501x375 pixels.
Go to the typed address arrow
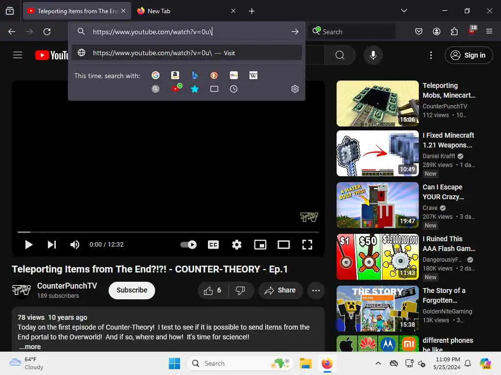pos(295,32)
